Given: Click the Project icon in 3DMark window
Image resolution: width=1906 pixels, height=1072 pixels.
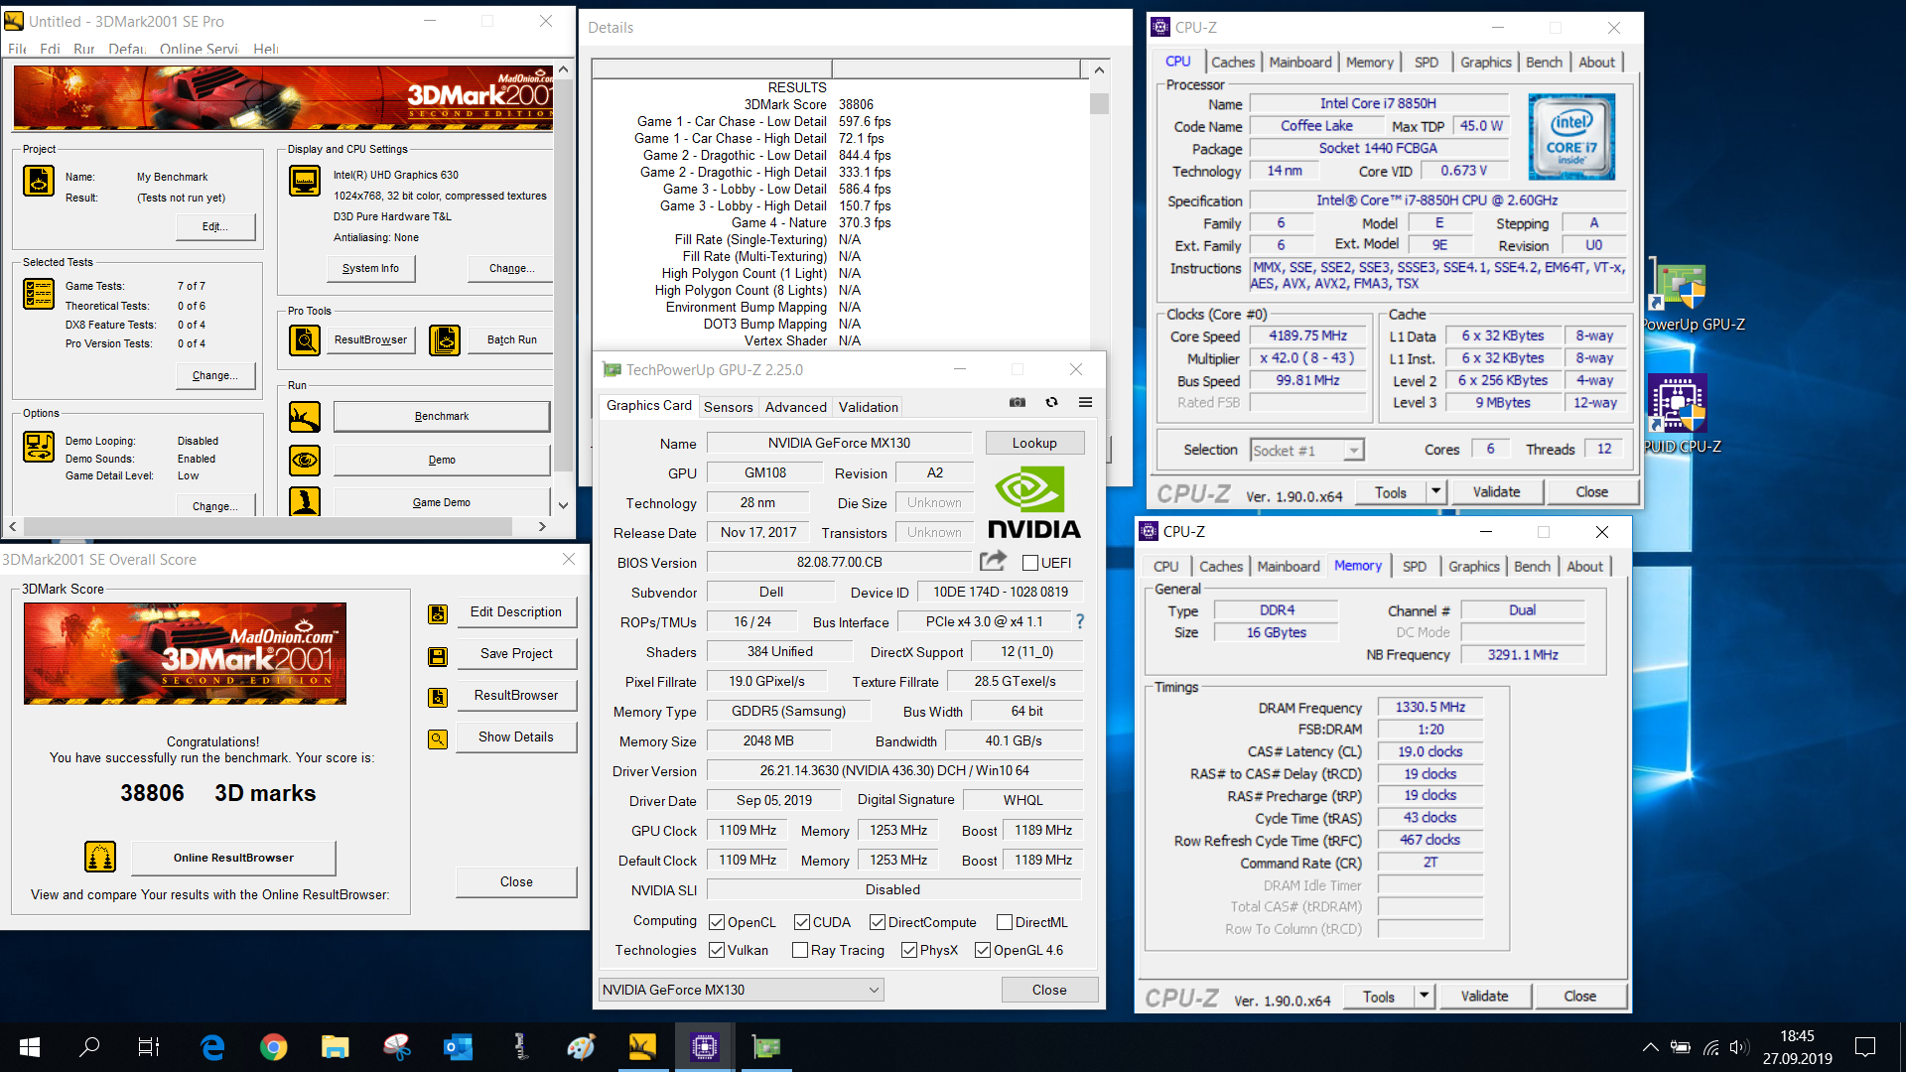Looking at the screenshot, I should click(39, 181).
